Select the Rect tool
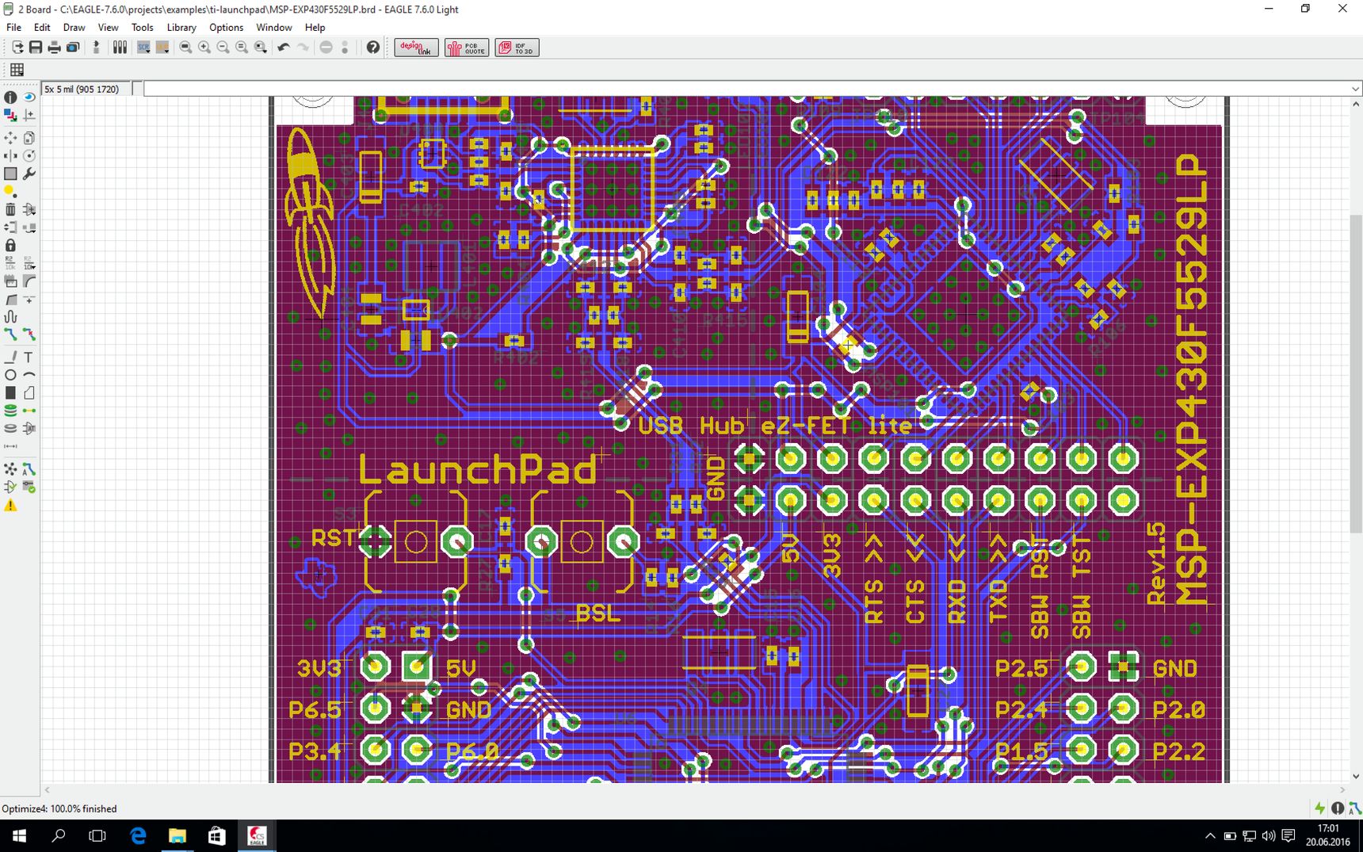Image resolution: width=1363 pixels, height=852 pixels. click(x=10, y=393)
